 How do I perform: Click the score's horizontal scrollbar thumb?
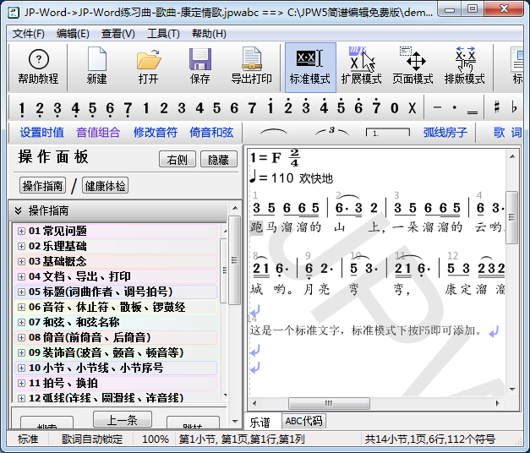coord(329,403)
